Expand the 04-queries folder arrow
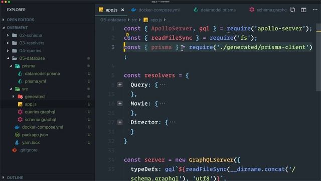 tap(8, 50)
